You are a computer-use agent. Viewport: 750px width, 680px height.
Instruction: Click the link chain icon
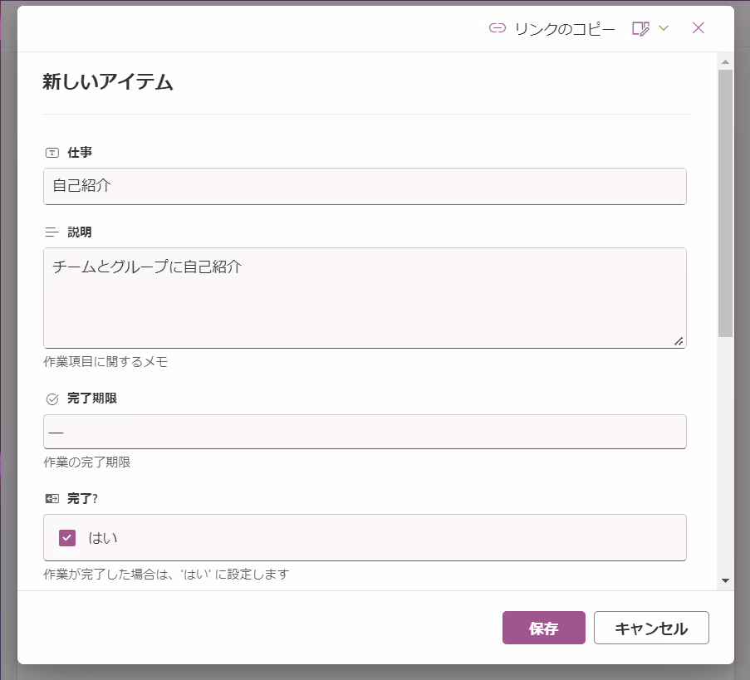pyautogui.click(x=497, y=28)
